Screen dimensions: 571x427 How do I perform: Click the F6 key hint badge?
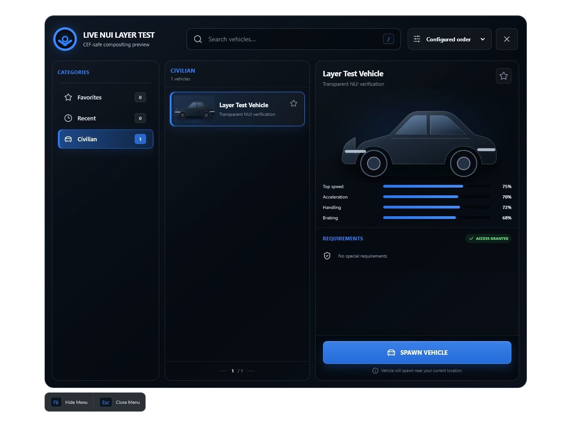56,402
